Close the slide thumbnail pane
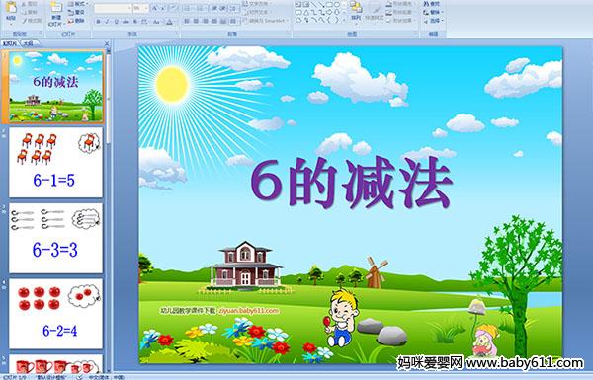593x380 pixels. pyautogui.click(x=107, y=43)
